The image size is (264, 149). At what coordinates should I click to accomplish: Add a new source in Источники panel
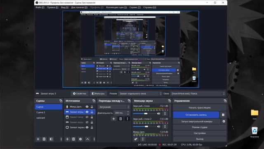[x=67, y=139]
